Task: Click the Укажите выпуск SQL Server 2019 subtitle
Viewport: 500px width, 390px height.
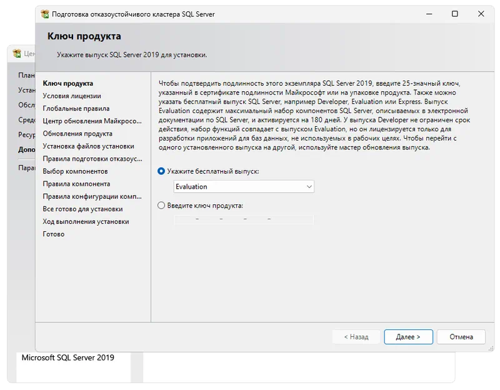Action: [x=132, y=55]
